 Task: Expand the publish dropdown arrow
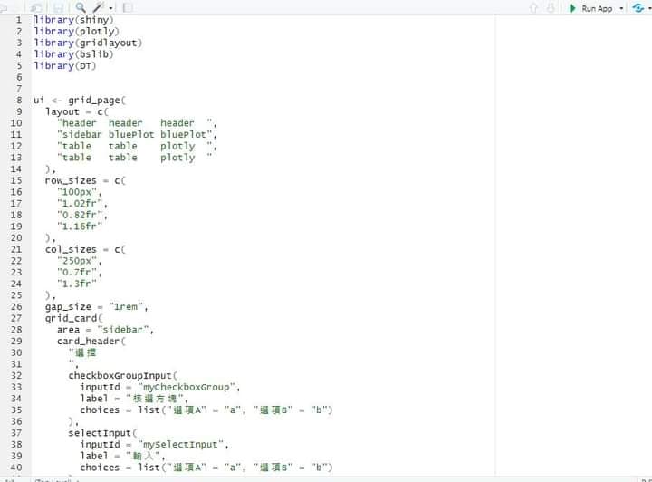[647, 8]
